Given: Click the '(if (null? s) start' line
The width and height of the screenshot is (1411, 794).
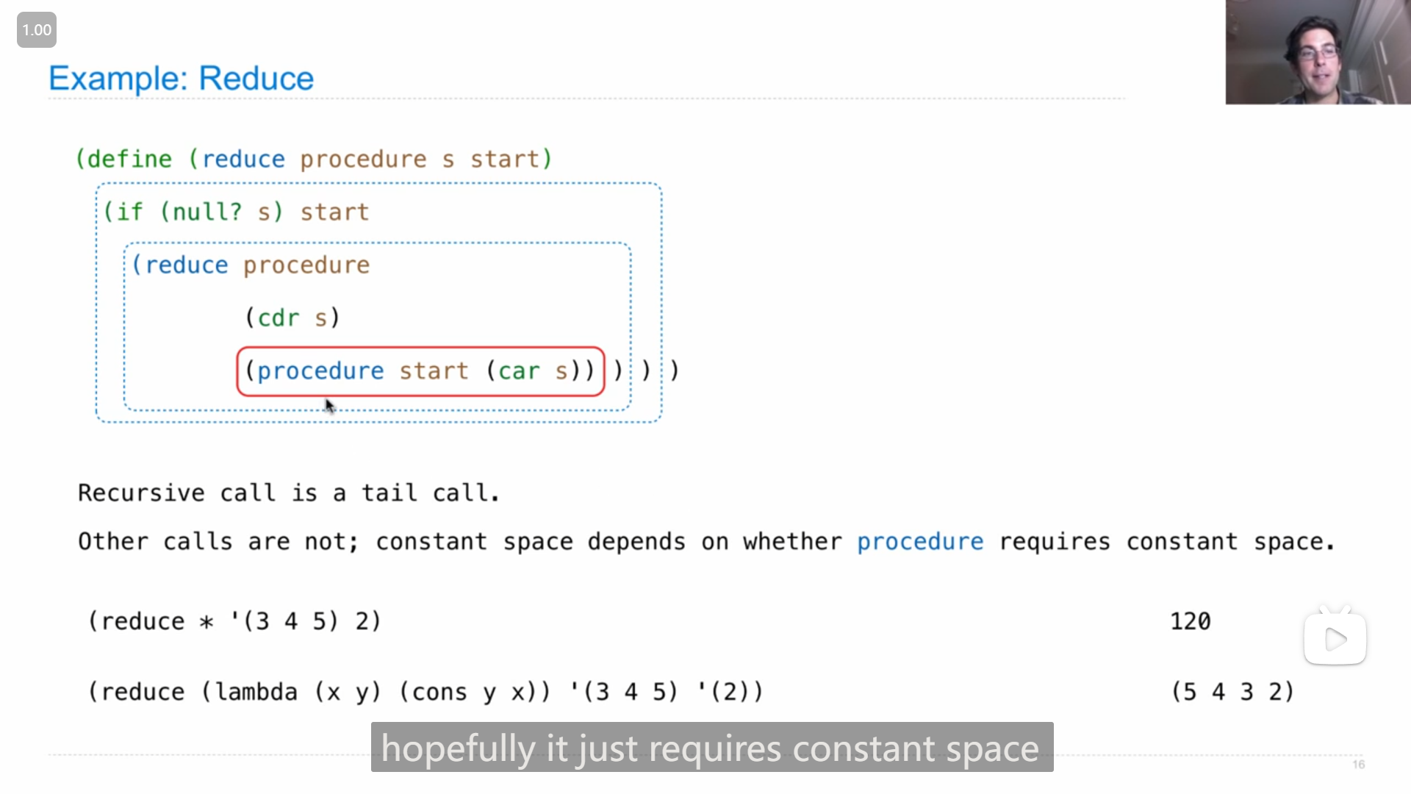Looking at the screenshot, I should tap(235, 212).
